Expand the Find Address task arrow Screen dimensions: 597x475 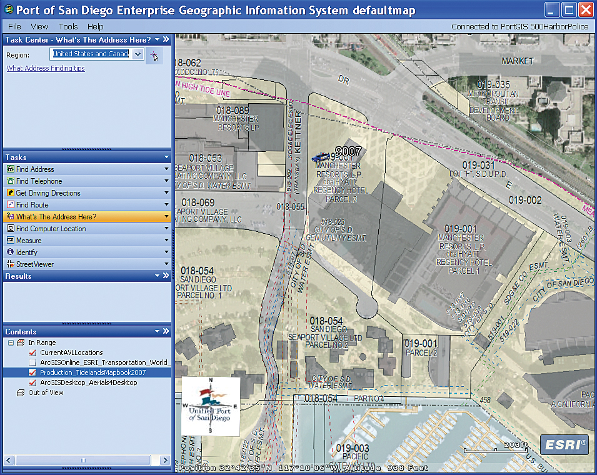tap(166, 169)
